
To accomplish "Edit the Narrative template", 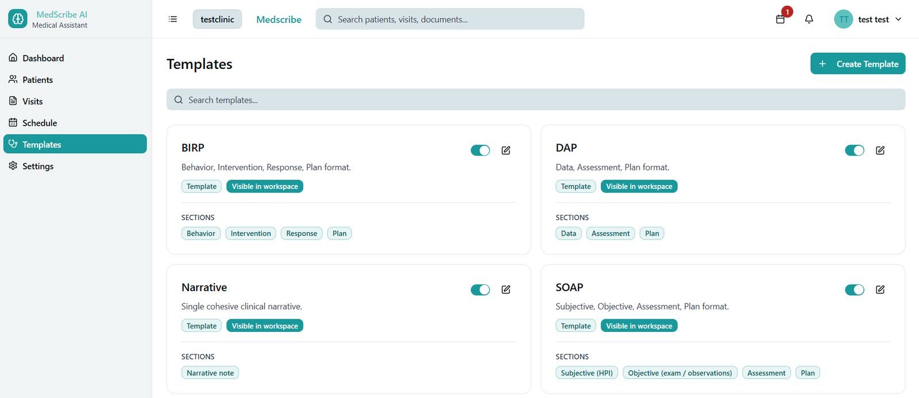I will (x=506, y=289).
